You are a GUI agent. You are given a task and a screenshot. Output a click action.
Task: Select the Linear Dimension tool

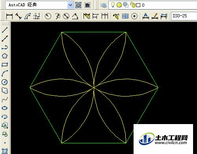[x=9, y=16]
